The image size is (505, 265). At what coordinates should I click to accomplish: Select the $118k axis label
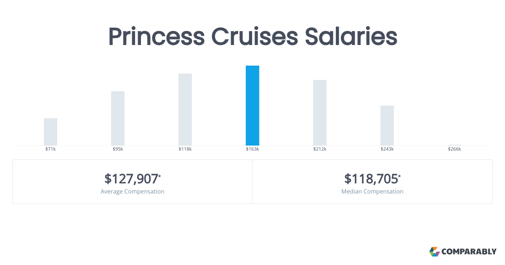185,149
